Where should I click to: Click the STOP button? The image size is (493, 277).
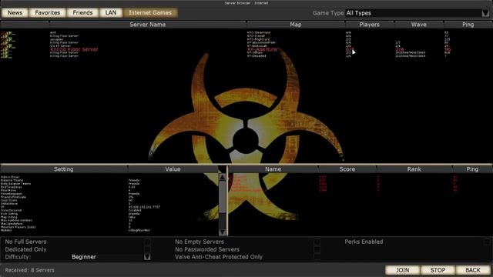(438, 270)
